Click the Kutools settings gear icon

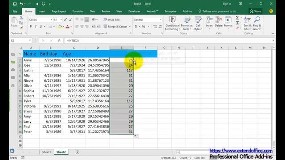coord(12,151)
